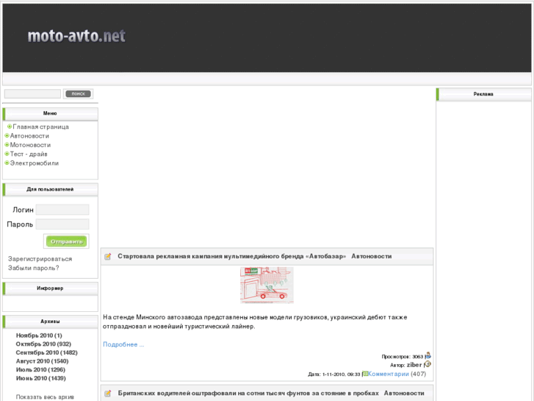Viewport: 534px width, 401px height.
Task: Open Главная страница menu item
Action: (41, 127)
